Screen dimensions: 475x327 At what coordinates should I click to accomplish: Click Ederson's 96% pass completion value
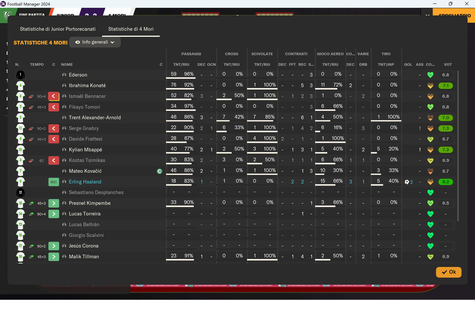click(189, 74)
